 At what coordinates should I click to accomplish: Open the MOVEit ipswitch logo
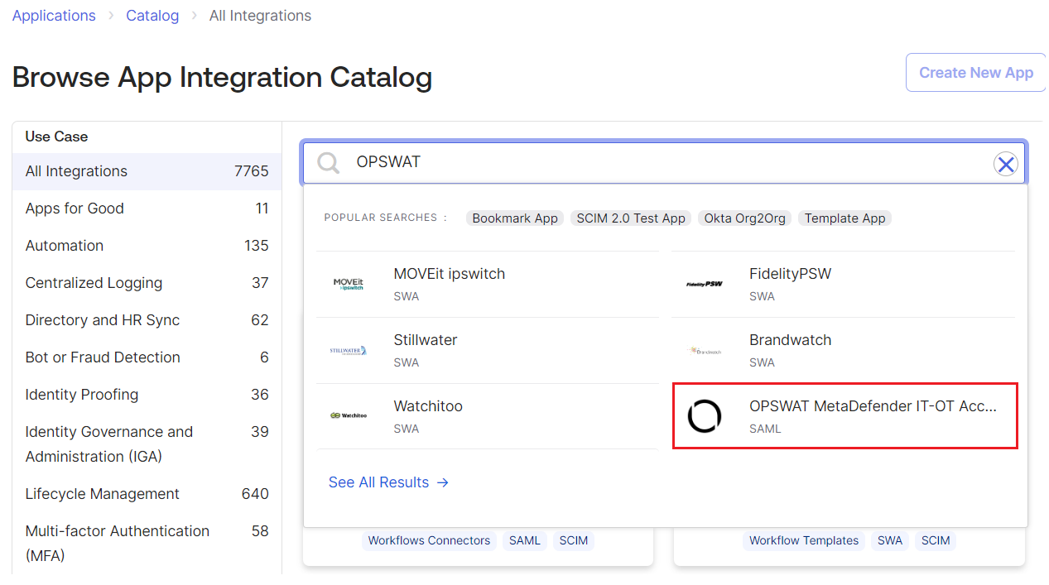tap(349, 284)
